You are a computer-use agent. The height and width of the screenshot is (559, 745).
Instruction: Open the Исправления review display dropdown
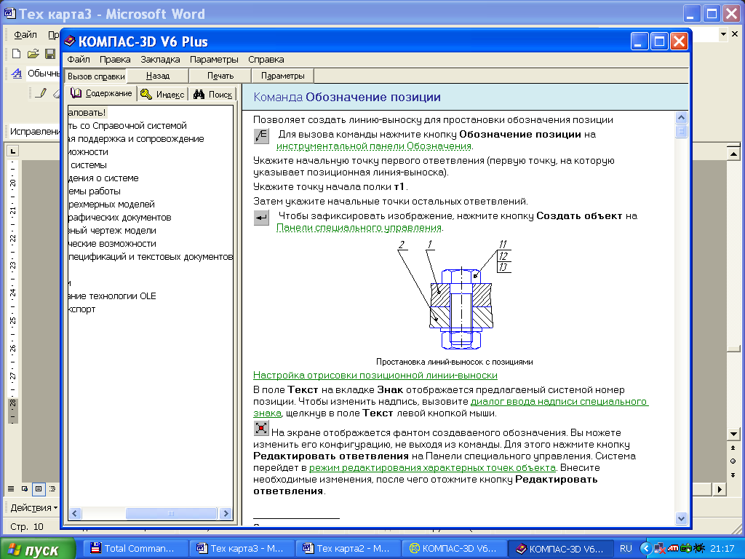(x=35, y=132)
